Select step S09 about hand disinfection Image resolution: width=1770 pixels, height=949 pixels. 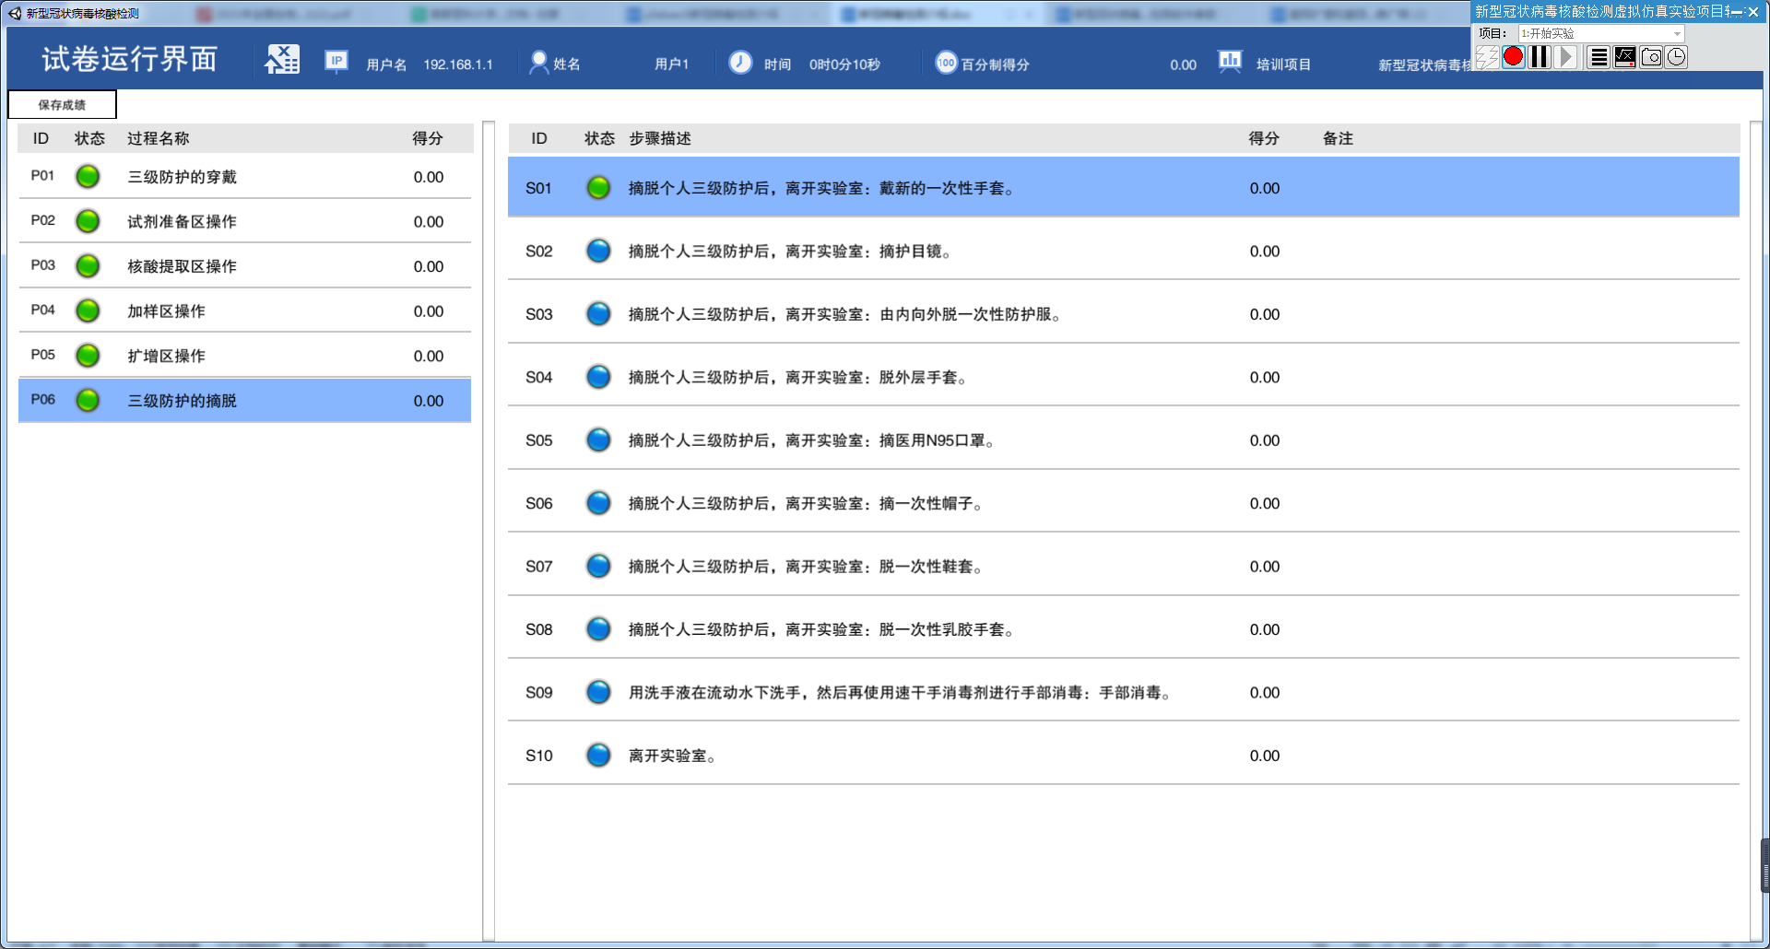[900, 693]
